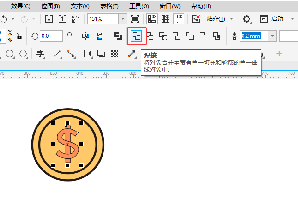Open the 表格(T) menu
Screen dimensions: 298x212
pyautogui.click(x=109, y=6)
